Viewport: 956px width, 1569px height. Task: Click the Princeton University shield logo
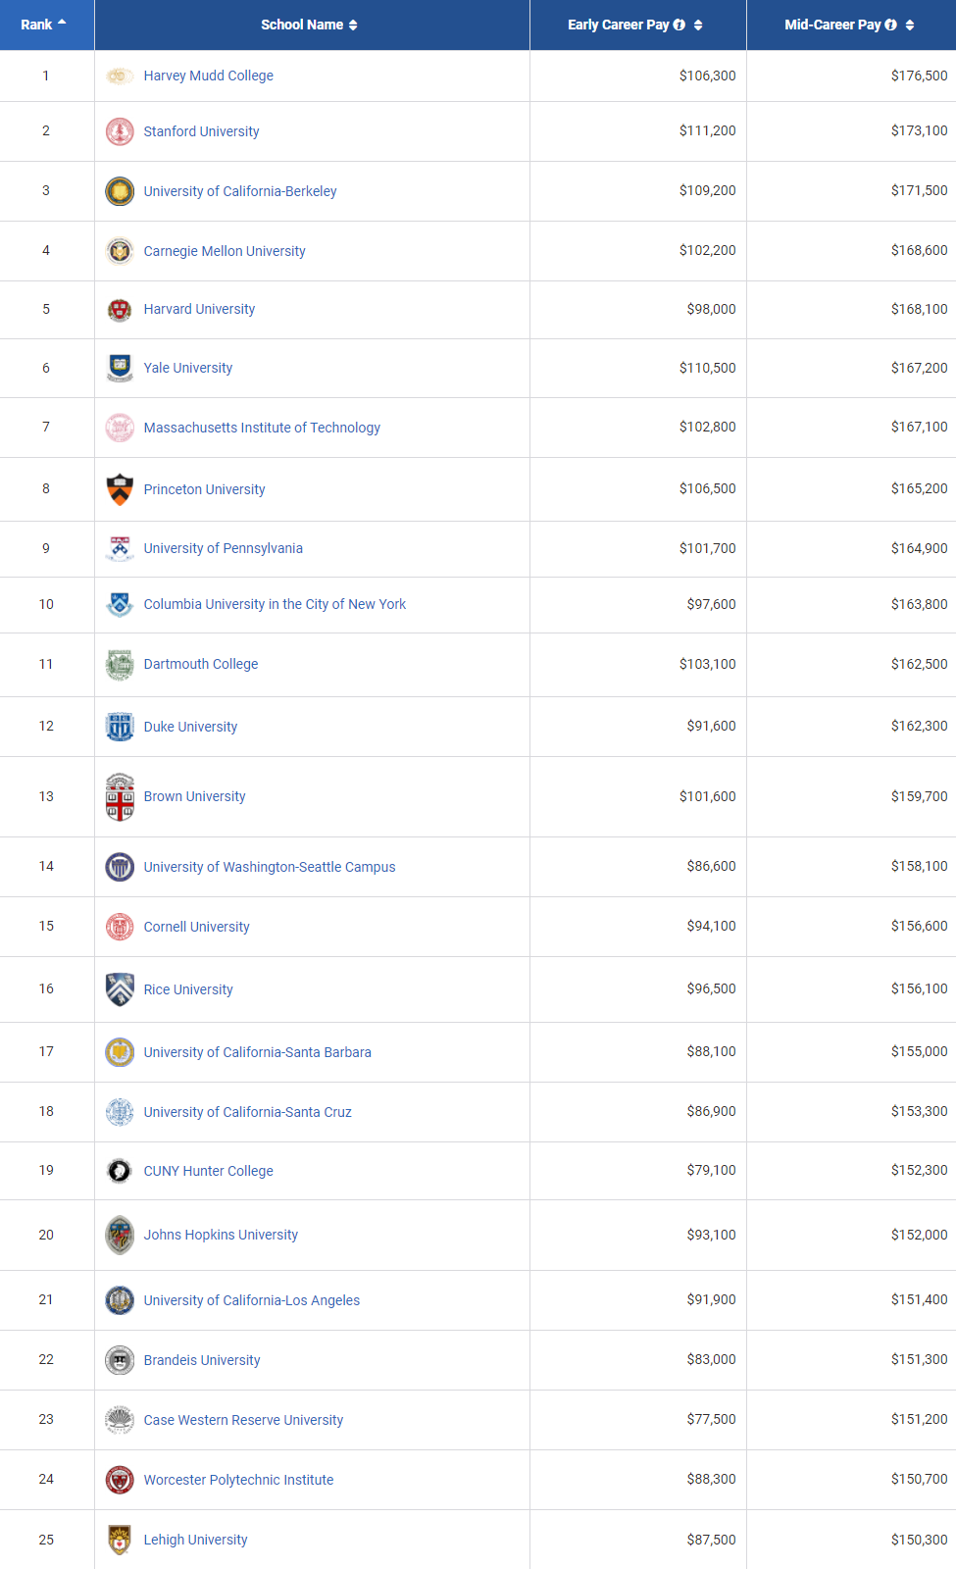120,489
